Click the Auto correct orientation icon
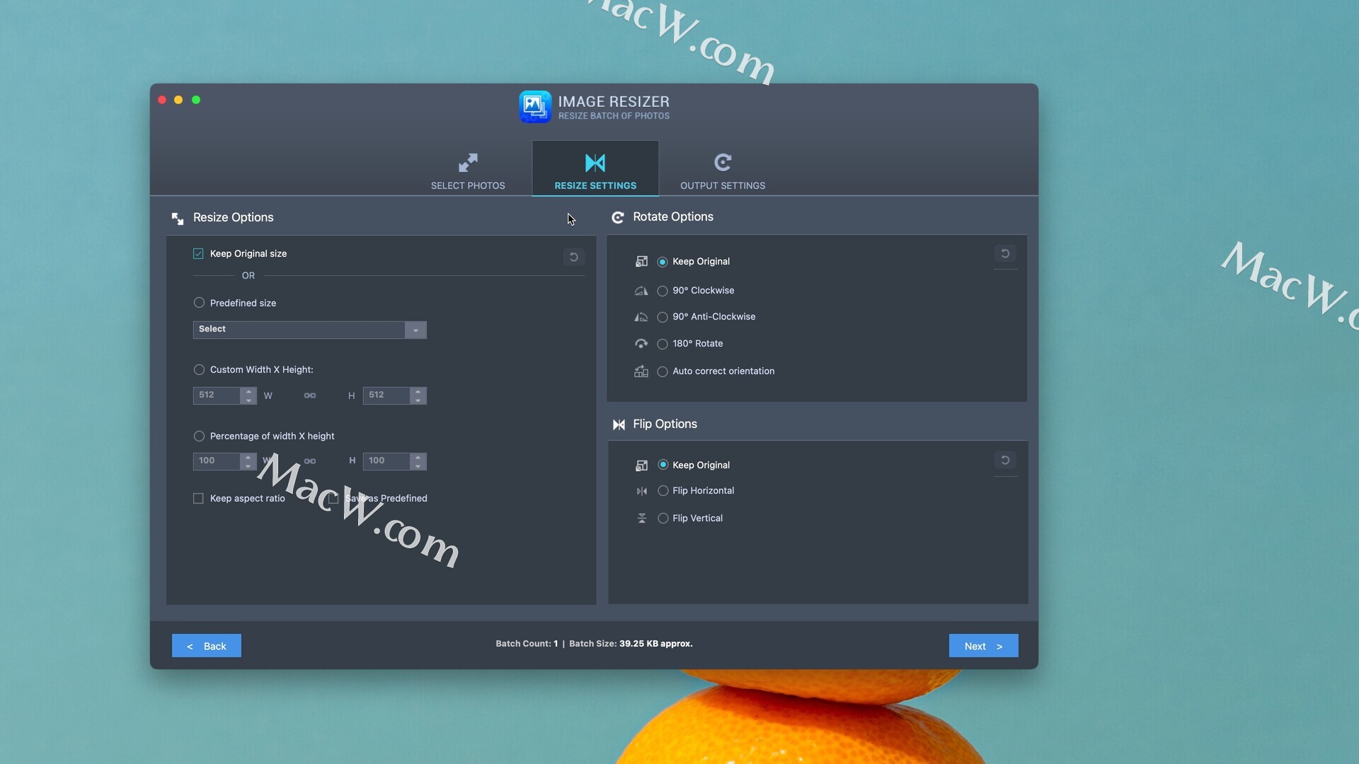 click(641, 371)
